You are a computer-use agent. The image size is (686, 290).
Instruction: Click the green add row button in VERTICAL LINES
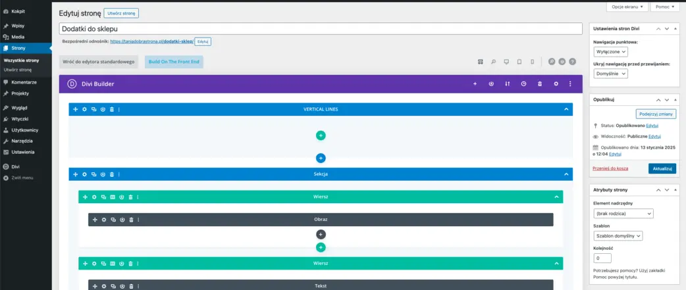point(321,135)
